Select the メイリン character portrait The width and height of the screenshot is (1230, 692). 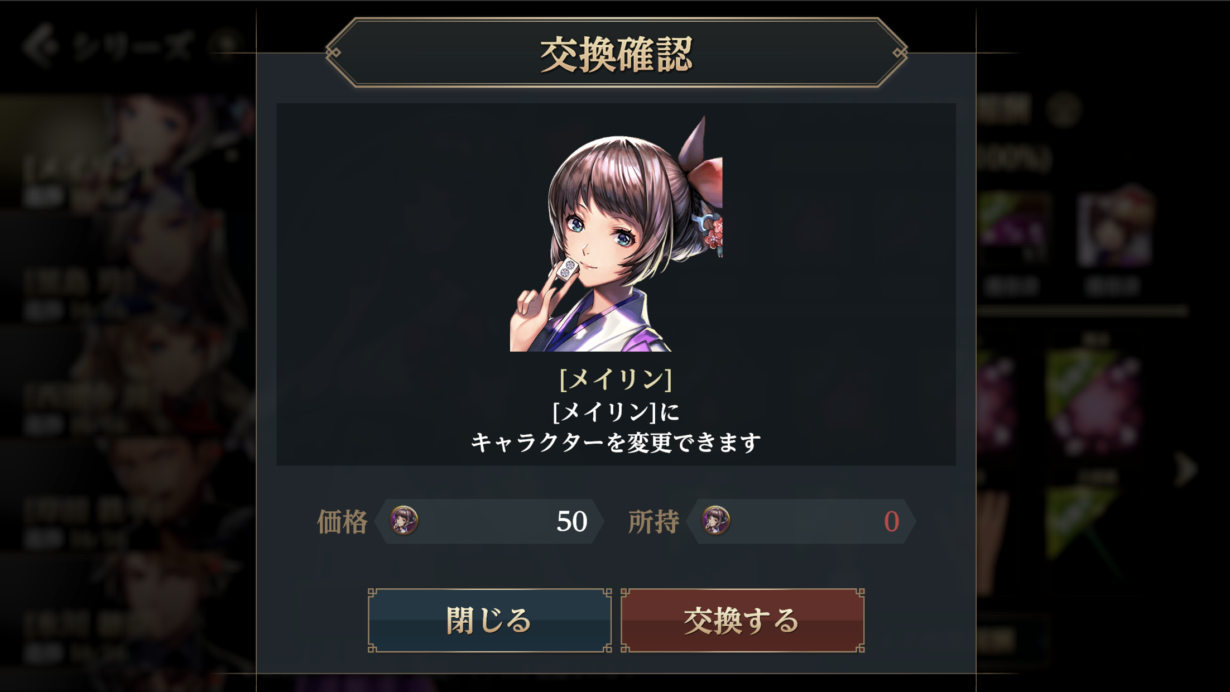tap(616, 233)
